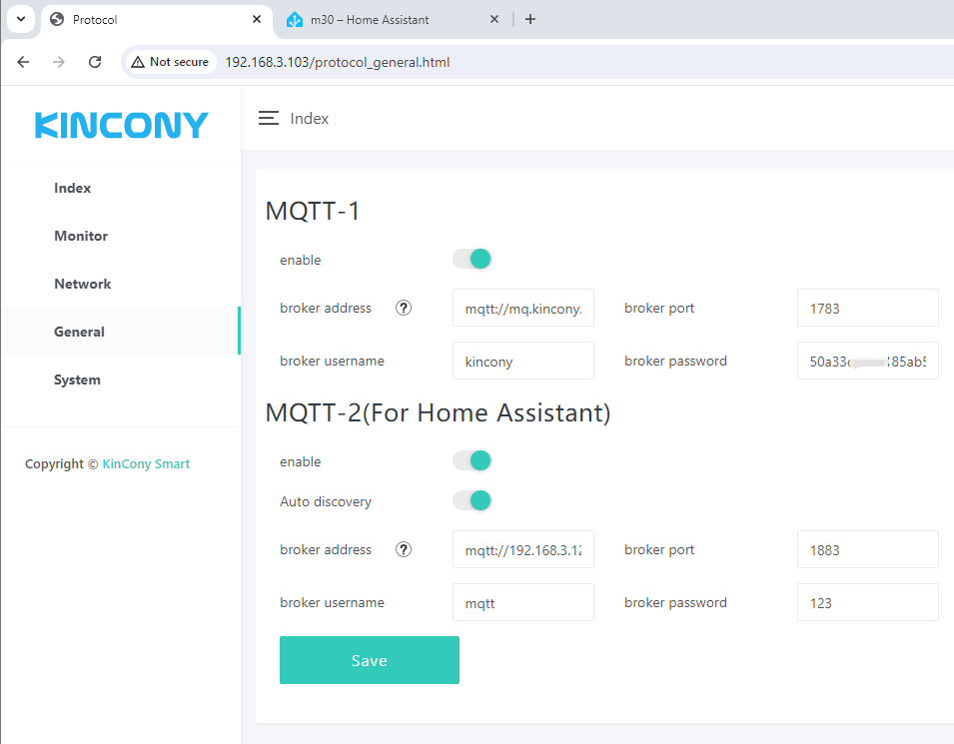Click the browser reload icon
Viewport: 954px width, 744px height.
click(x=95, y=62)
